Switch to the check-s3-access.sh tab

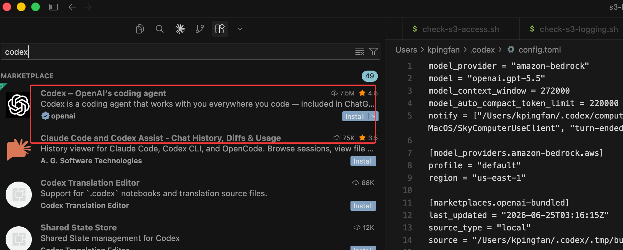click(x=461, y=29)
